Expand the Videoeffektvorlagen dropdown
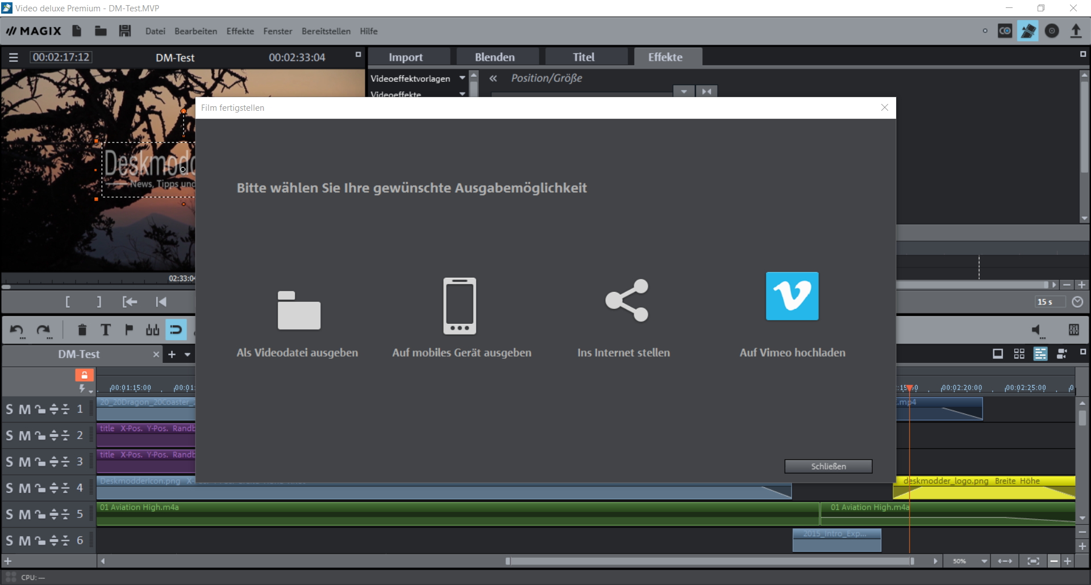 pos(462,78)
